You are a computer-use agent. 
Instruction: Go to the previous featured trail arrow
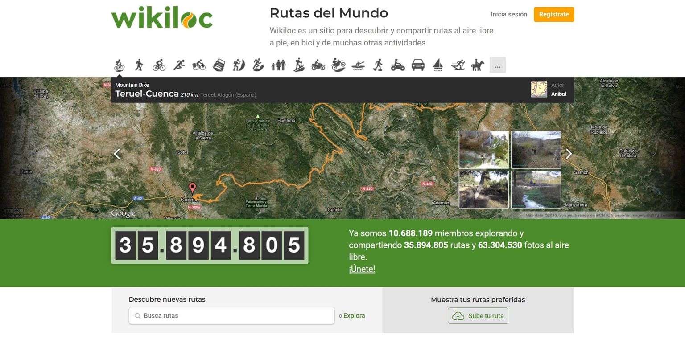pyautogui.click(x=117, y=154)
